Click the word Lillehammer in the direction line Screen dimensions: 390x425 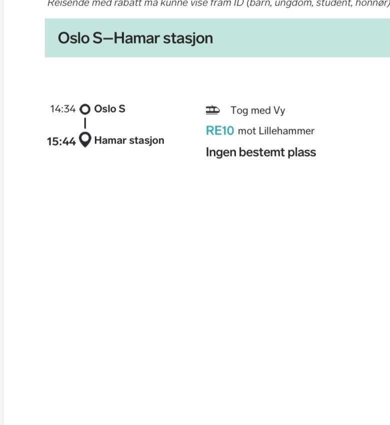286,131
